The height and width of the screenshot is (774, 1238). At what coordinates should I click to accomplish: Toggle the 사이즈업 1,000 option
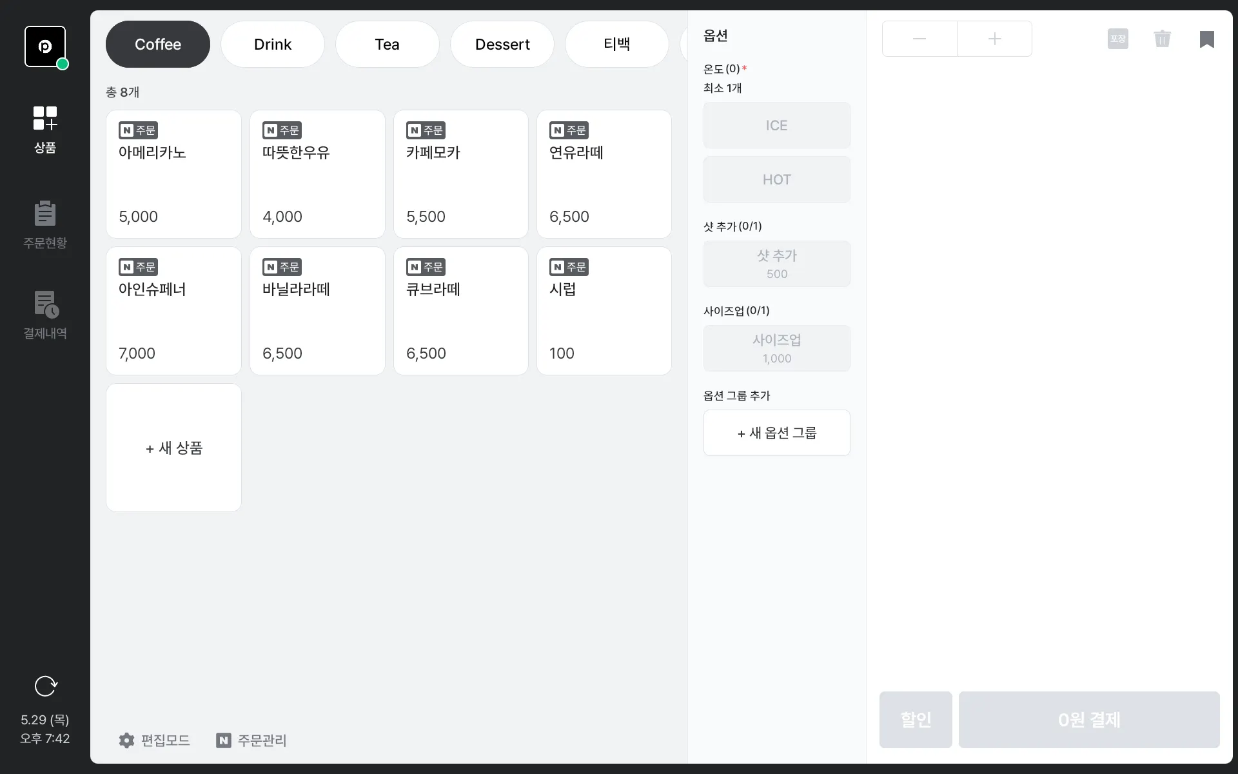[x=776, y=348]
